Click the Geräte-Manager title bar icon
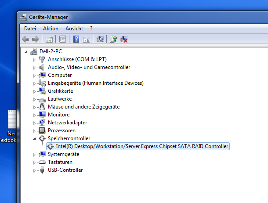This screenshot has width=268, height=203. [x=23, y=17]
